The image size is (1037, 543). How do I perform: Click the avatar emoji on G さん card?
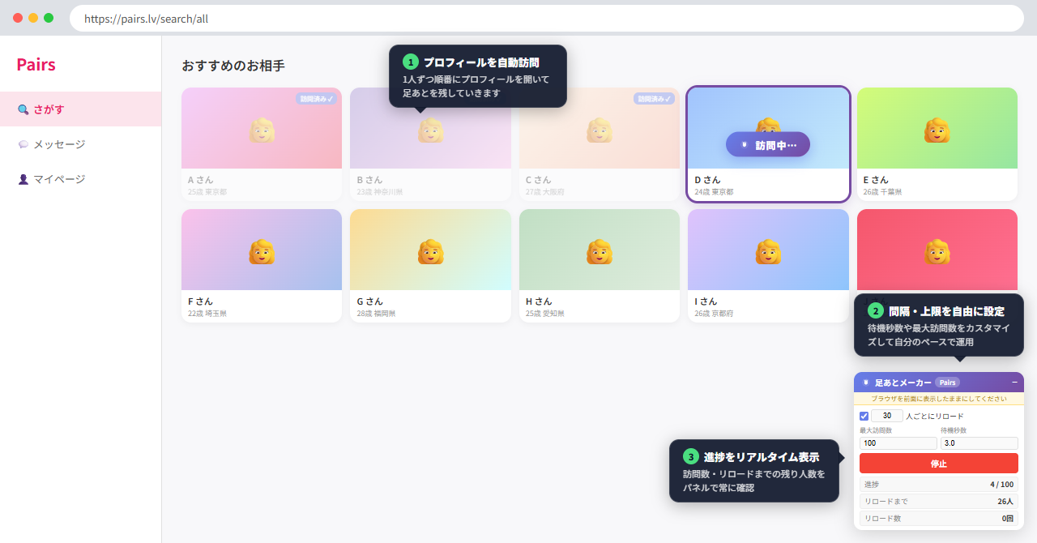[x=430, y=251]
